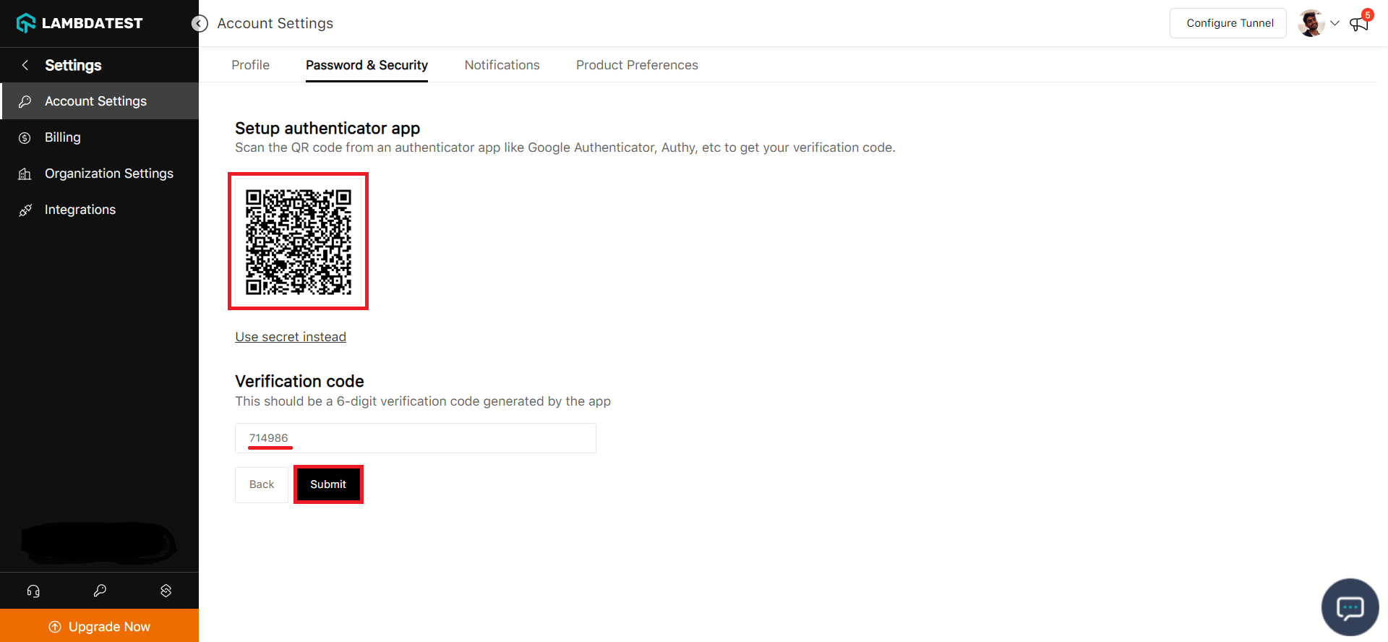Screen dimensions: 1388x642
Task: Switch to the Profile tab
Action: 250,65
